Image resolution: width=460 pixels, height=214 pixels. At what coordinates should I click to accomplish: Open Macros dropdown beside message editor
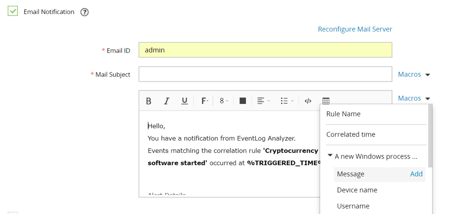pos(414,98)
